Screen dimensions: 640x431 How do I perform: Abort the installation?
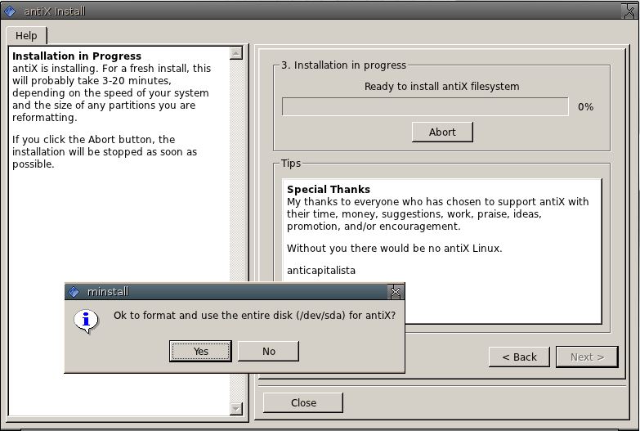pos(442,132)
